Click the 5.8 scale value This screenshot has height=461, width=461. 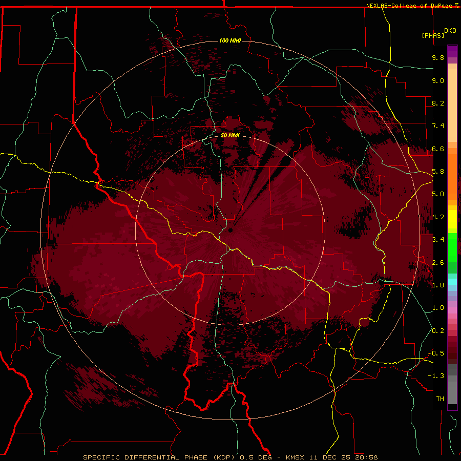coord(438,172)
